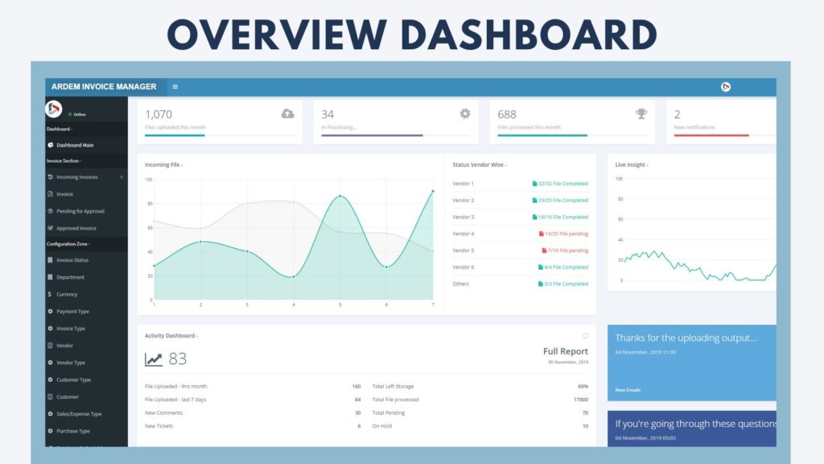Expand the Incoming Invoices submenu arrow

click(121, 177)
